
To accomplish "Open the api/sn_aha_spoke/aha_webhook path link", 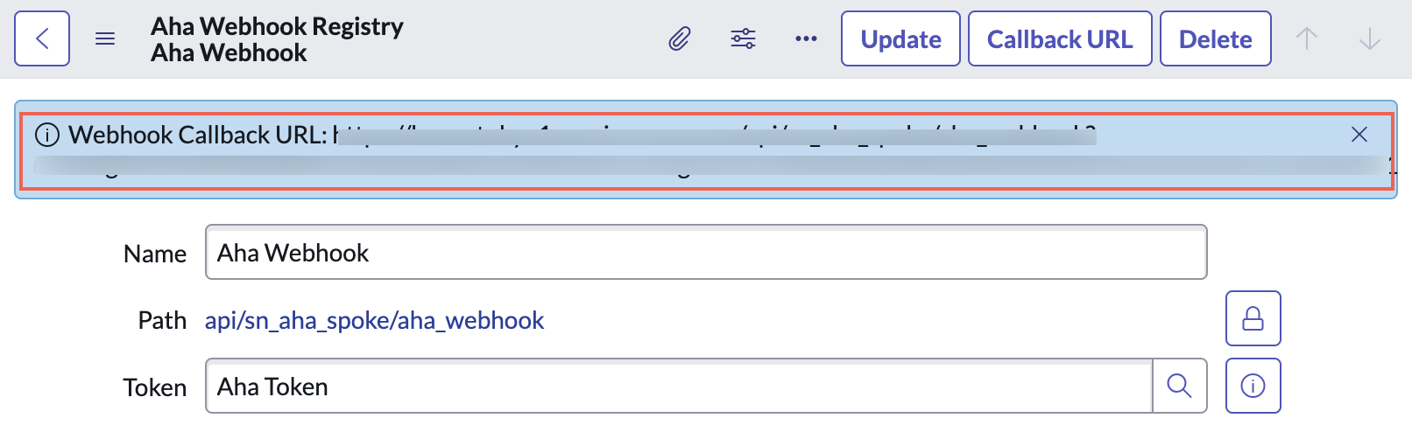I will (x=374, y=320).
